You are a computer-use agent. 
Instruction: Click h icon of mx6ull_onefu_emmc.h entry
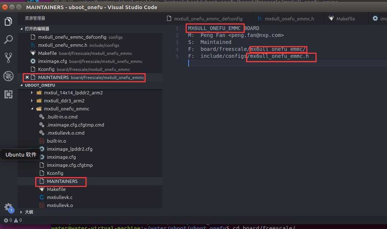point(33,45)
